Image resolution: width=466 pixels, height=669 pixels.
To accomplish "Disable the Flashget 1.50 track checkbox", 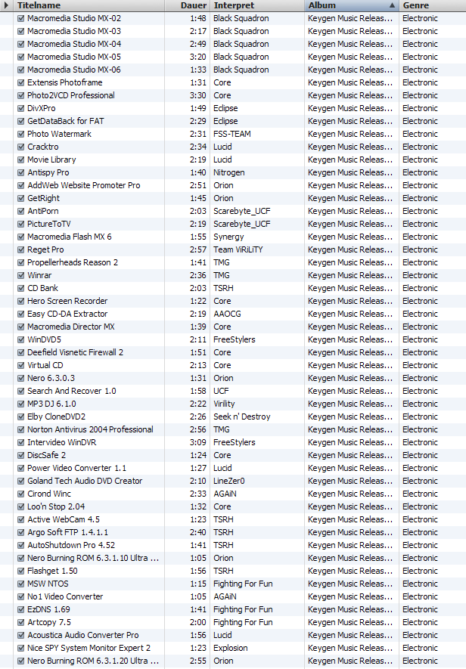I will click(x=20, y=571).
